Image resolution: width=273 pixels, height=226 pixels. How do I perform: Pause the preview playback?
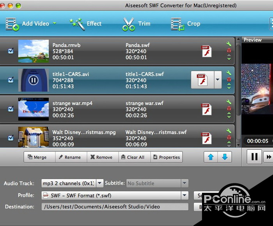[254, 157]
